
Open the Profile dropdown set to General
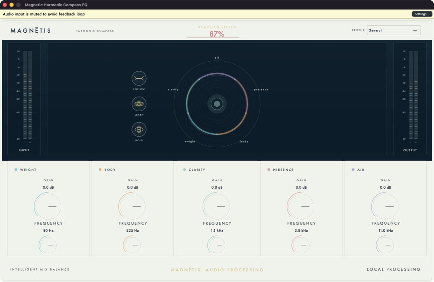click(x=394, y=30)
